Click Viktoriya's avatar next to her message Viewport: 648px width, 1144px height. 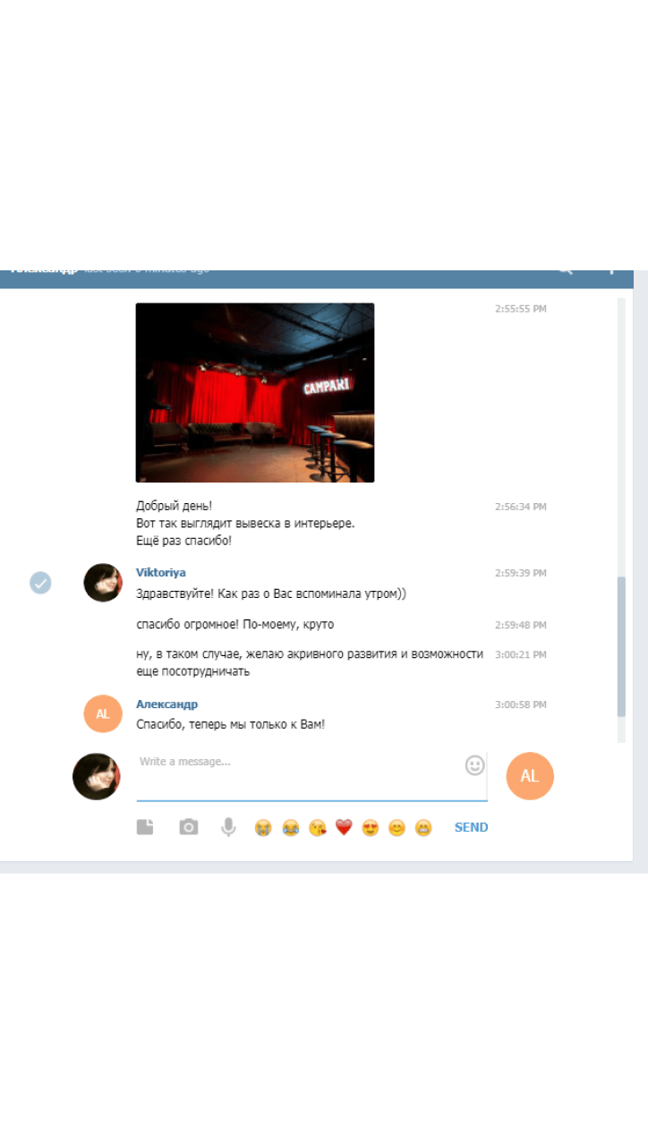102,583
